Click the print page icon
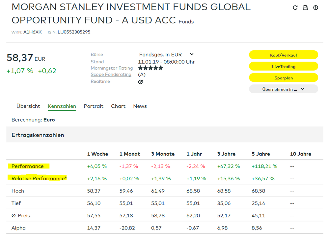The height and width of the screenshot is (241, 329). (305, 8)
